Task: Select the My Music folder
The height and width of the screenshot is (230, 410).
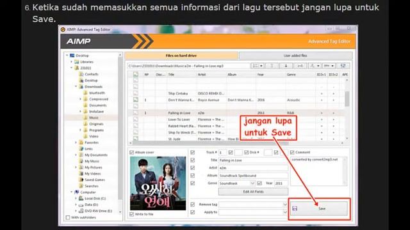Action: [92, 161]
